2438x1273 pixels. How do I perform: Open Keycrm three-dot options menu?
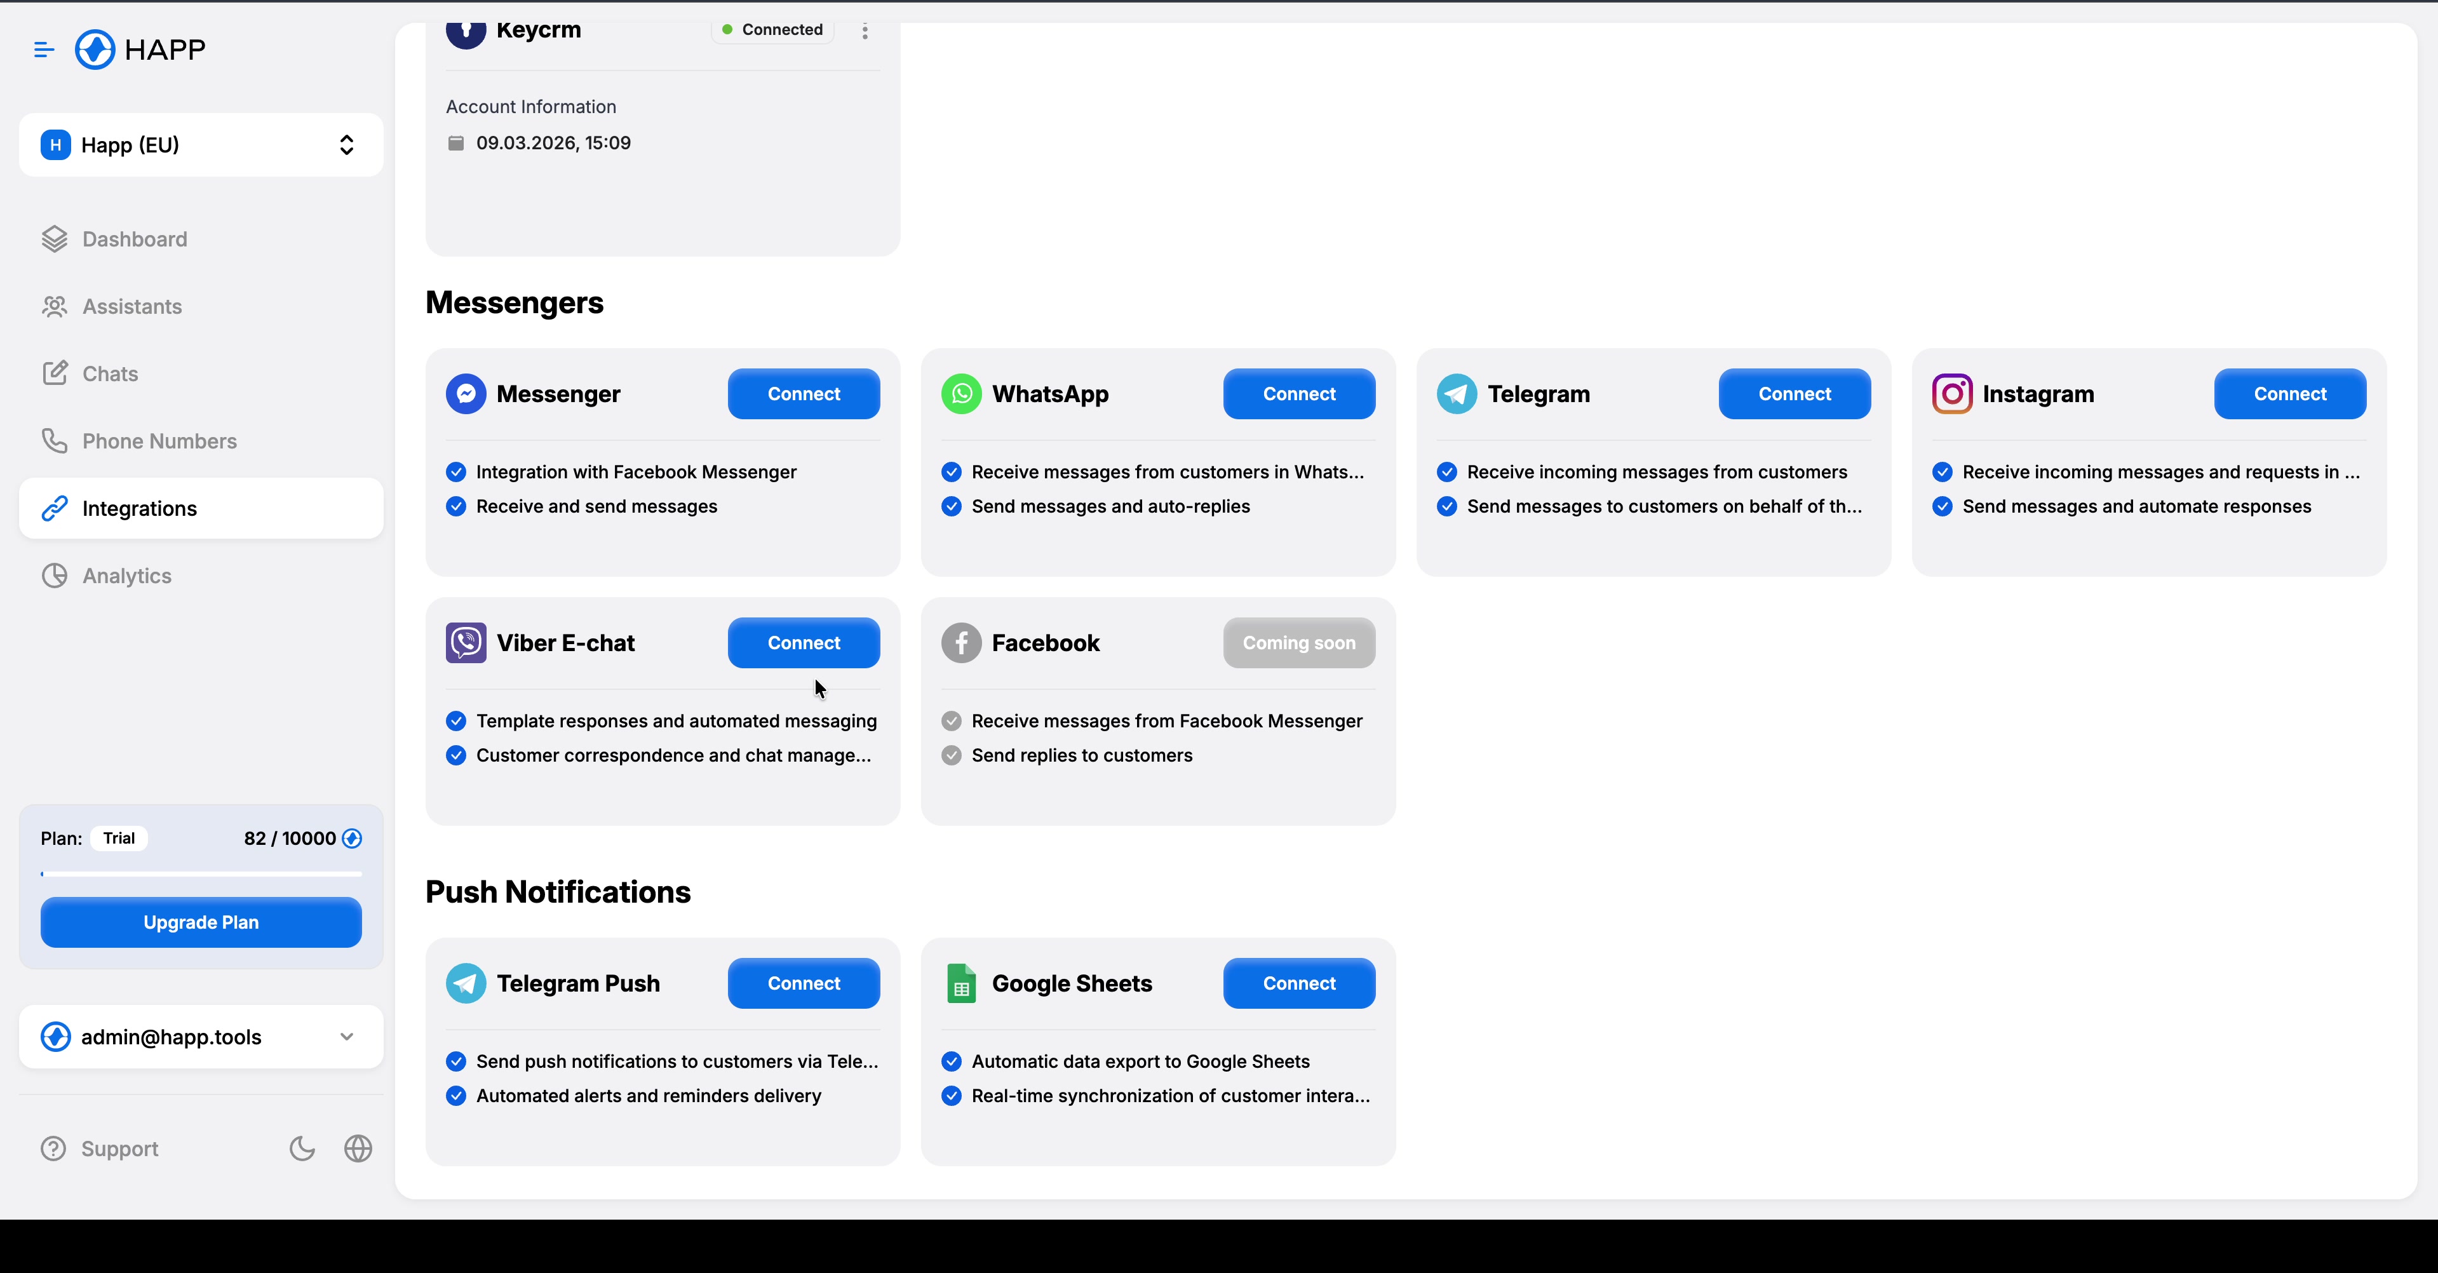pos(864,30)
